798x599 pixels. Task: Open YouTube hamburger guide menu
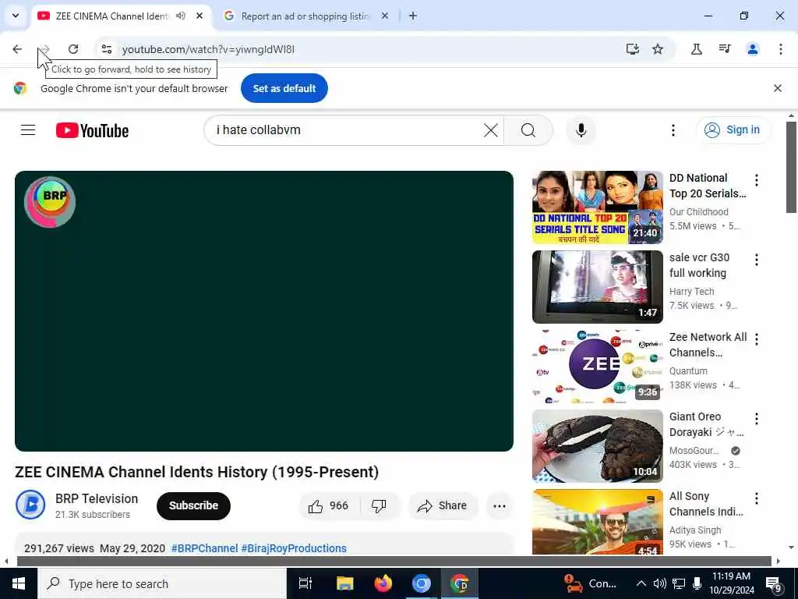(x=28, y=130)
